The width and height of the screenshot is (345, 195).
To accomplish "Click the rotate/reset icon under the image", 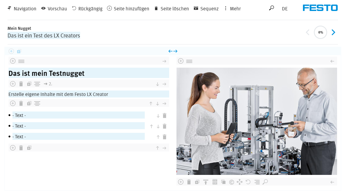I will tap(248, 182).
